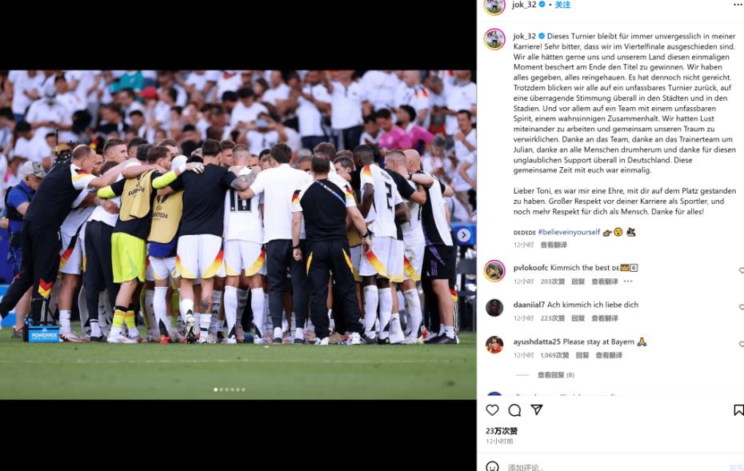Show translation of the daaniial7 comment
This screenshot has width=744, height=471.
605,318
